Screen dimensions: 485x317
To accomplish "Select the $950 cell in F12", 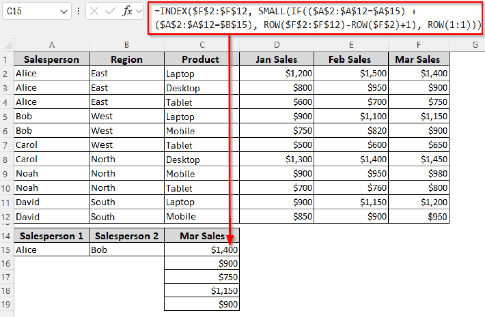I will [418, 216].
